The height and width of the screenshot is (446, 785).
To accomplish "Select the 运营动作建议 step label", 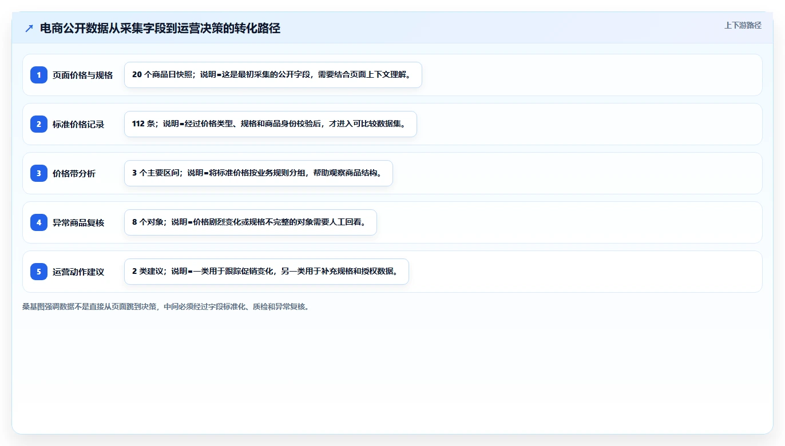I will pos(78,272).
